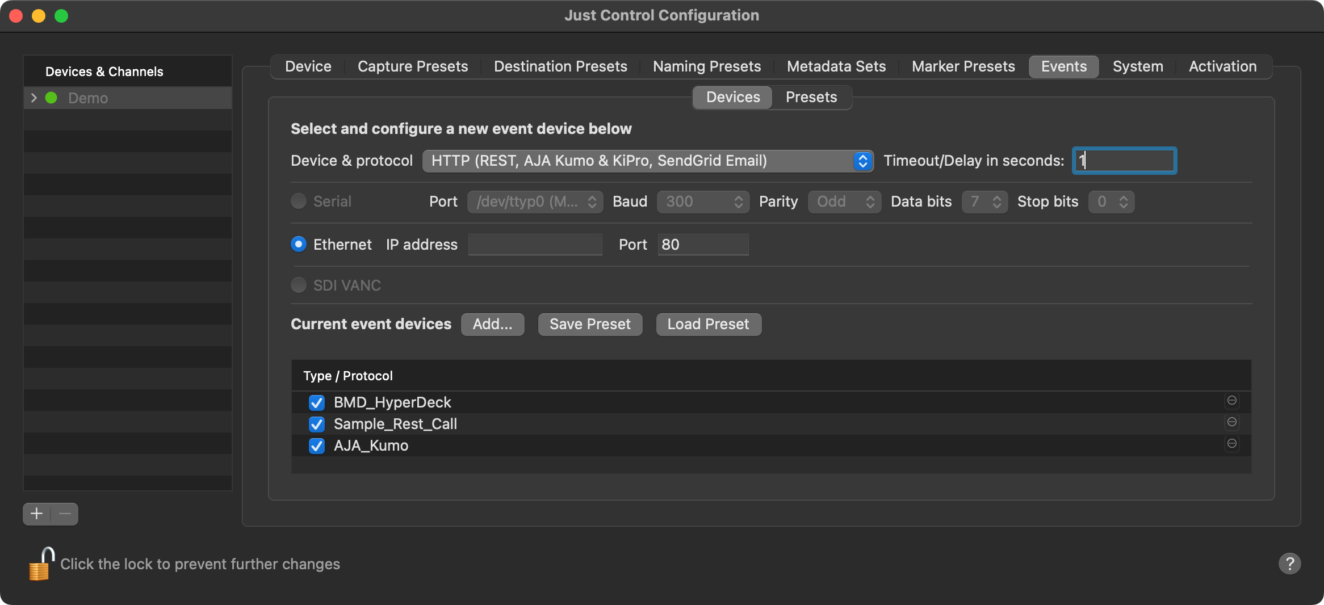
Task: Select the Serial radio button
Action: click(x=299, y=201)
